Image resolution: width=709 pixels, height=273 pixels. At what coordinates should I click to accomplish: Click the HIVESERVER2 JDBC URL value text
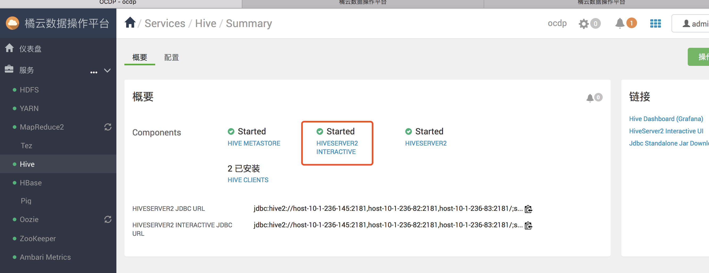pyautogui.click(x=388, y=209)
